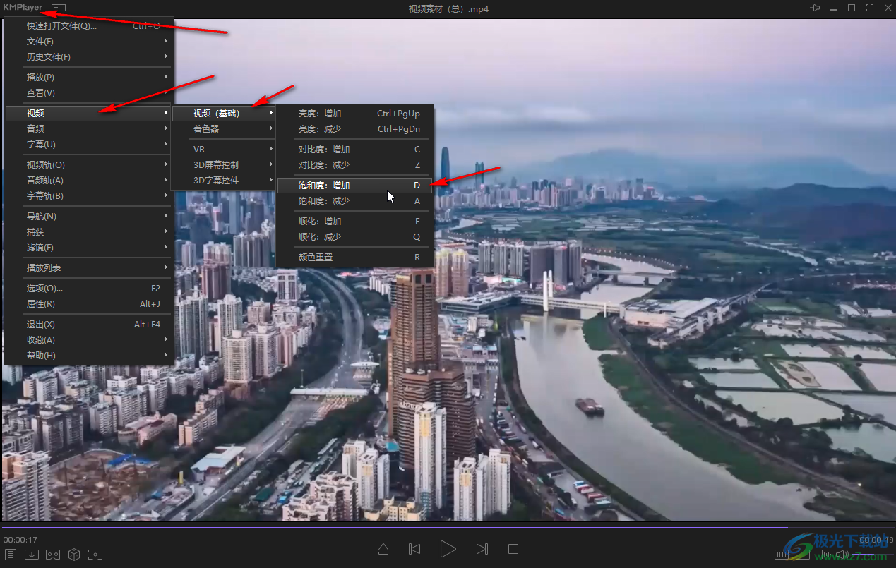The width and height of the screenshot is (896, 568).
Task: Choose 对比度：增加 option
Action: pos(355,149)
